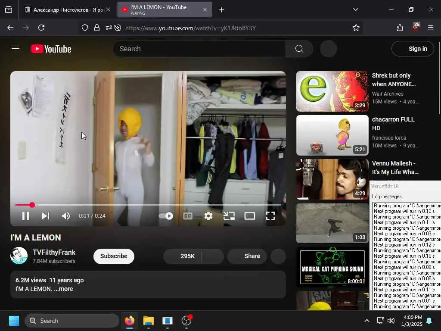Viewport: 441px width, 331px height.
Task: Open the TVFilthyFrank channel avatar
Action: [19, 256]
